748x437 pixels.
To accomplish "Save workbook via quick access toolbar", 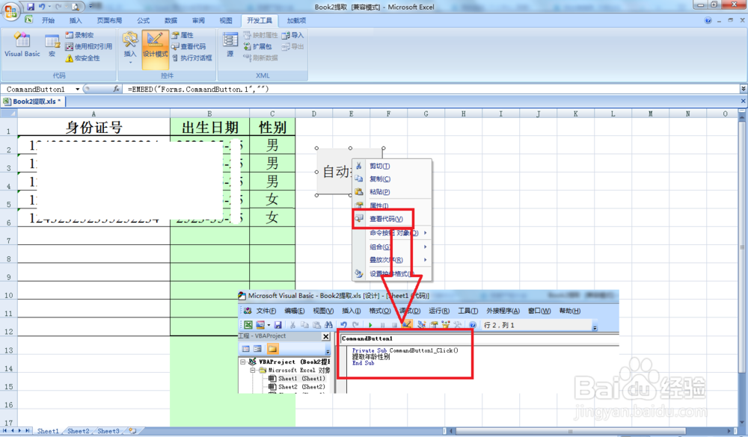I will pyautogui.click(x=31, y=7).
